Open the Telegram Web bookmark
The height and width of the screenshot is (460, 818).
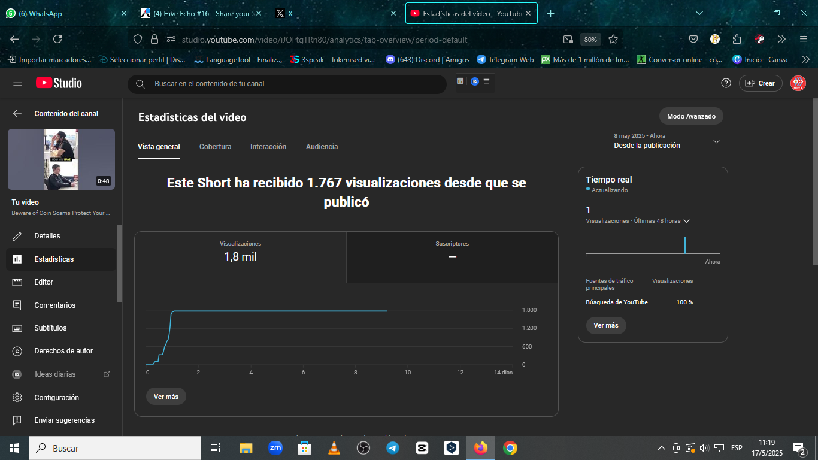pos(505,60)
